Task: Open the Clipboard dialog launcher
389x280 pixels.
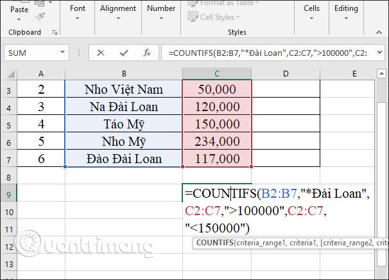Action: coord(55,33)
